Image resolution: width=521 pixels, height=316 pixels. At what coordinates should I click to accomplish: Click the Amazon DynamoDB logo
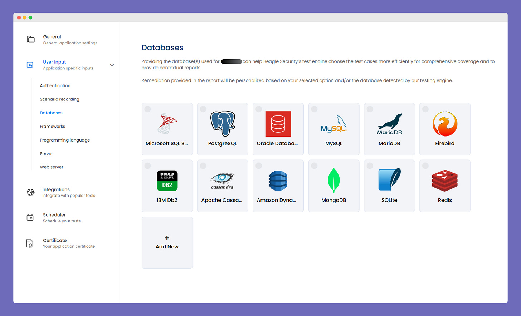click(278, 181)
